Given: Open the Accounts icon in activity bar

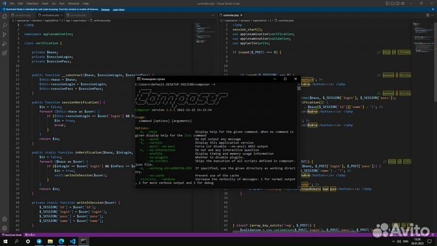Looking at the screenshot, I should (4, 219).
